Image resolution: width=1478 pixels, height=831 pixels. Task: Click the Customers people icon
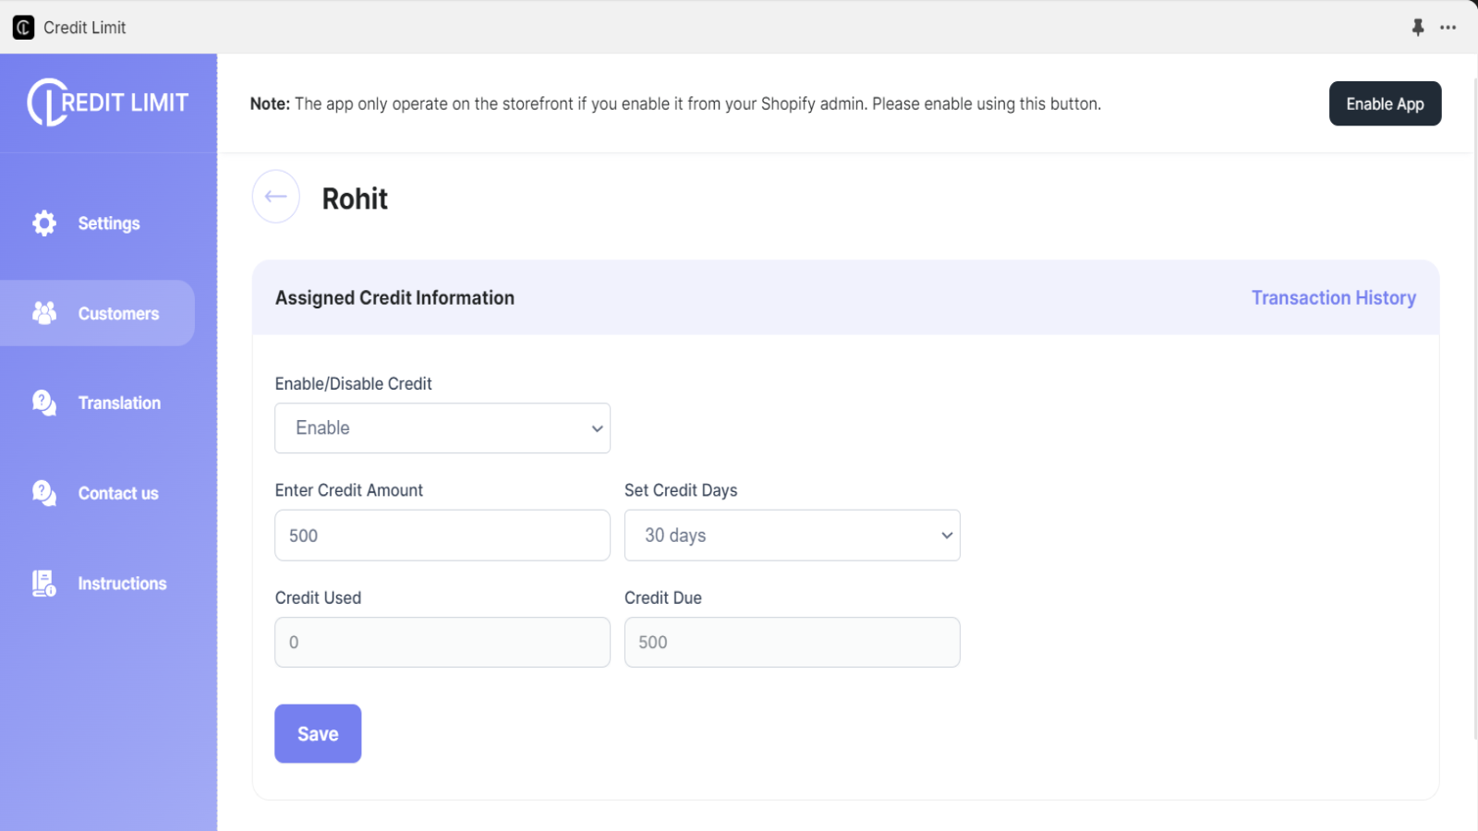(x=44, y=313)
